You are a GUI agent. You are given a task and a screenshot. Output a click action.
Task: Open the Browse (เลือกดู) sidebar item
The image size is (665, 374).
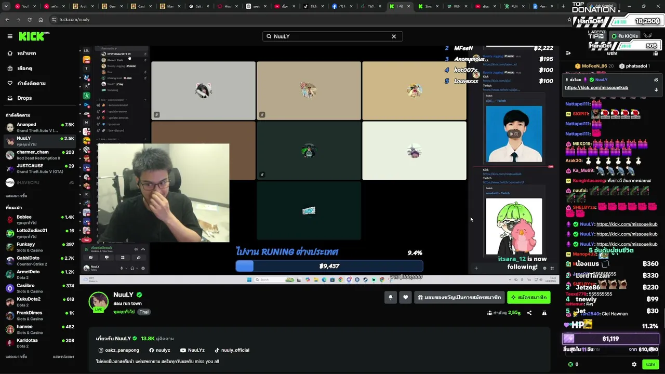(39, 68)
